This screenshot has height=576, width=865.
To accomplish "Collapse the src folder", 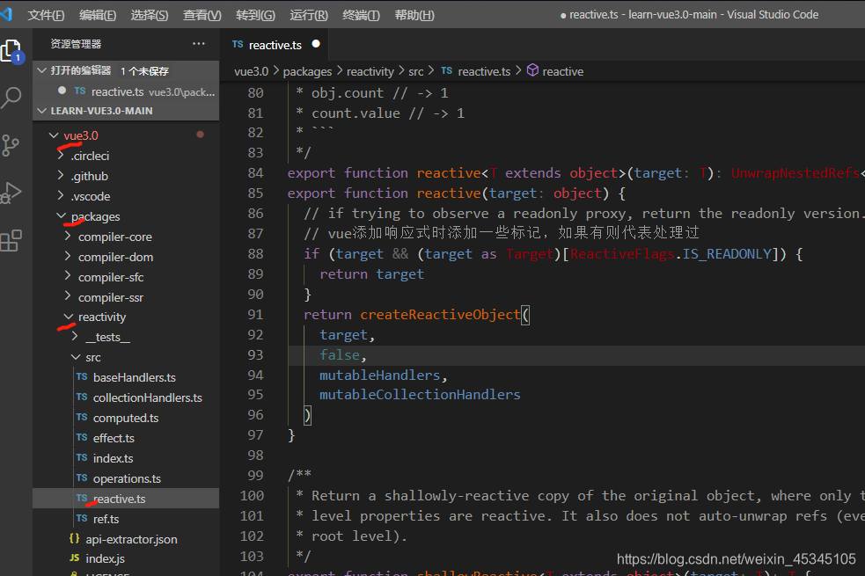I will (76, 357).
